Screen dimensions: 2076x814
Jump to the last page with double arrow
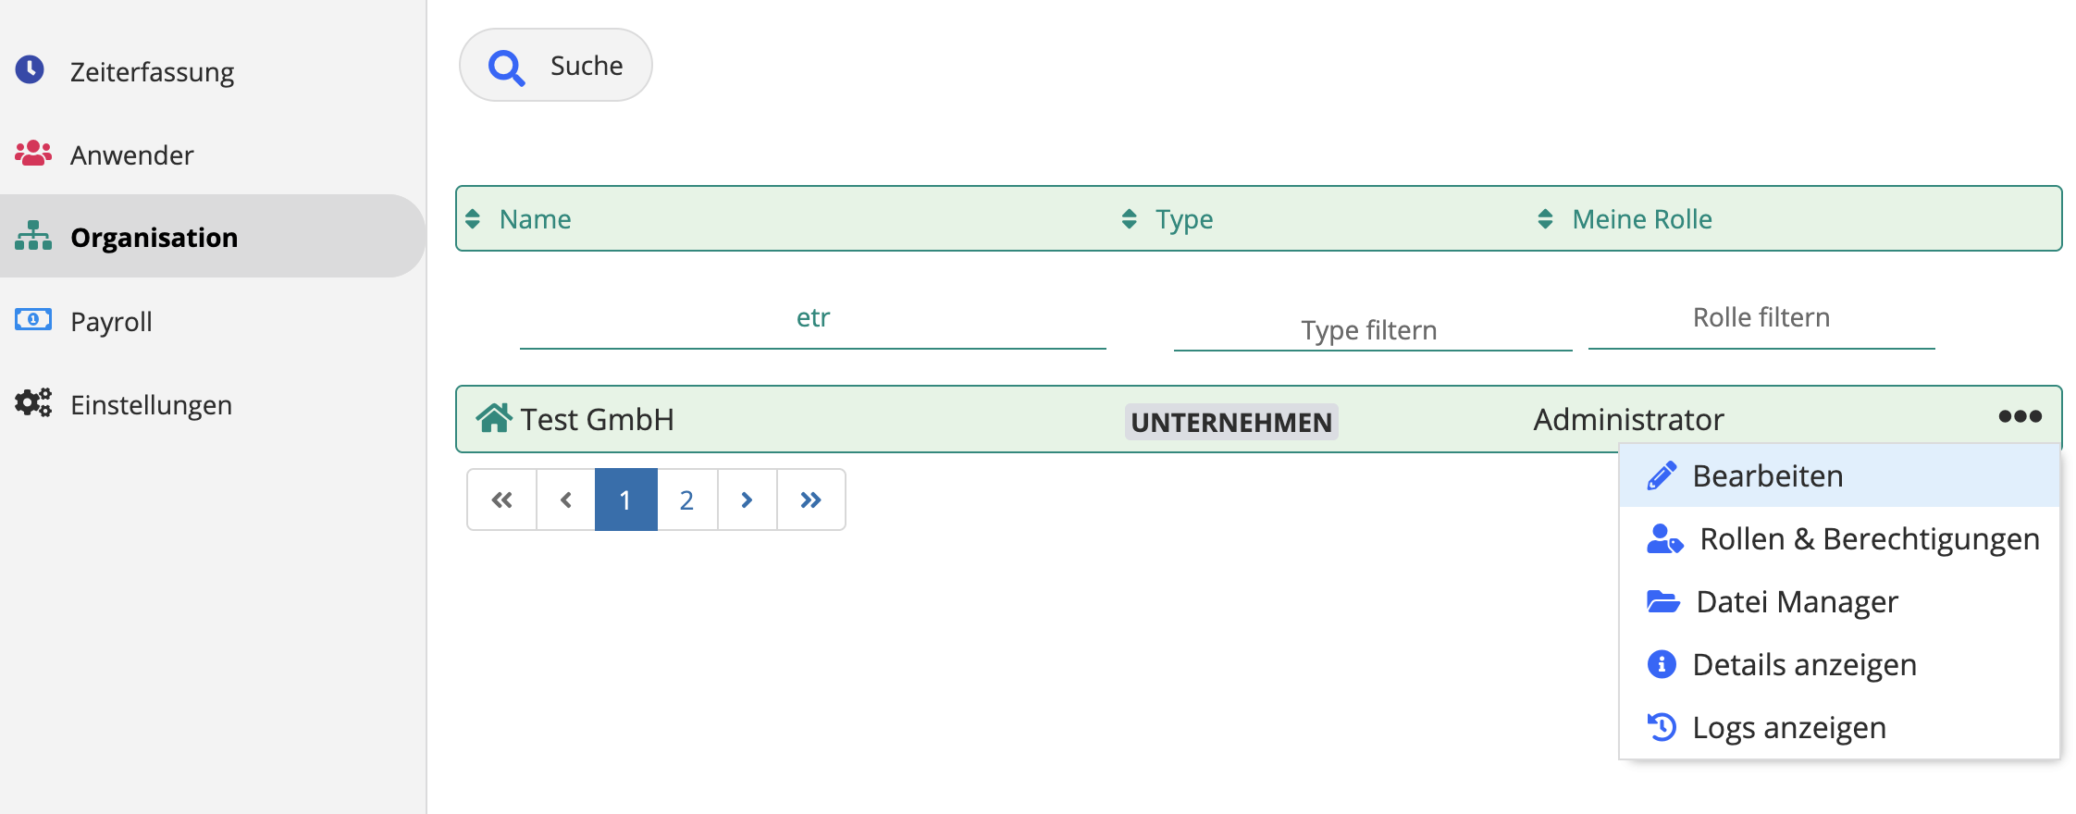(810, 499)
